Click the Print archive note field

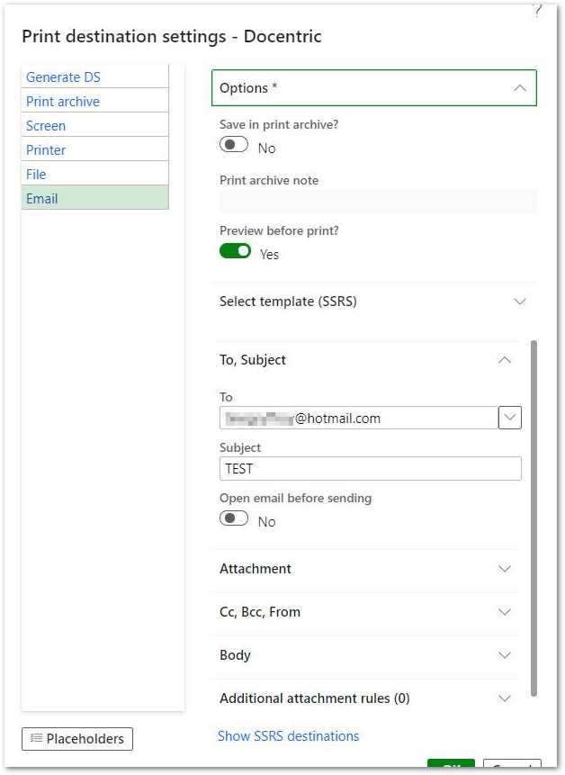pos(378,201)
